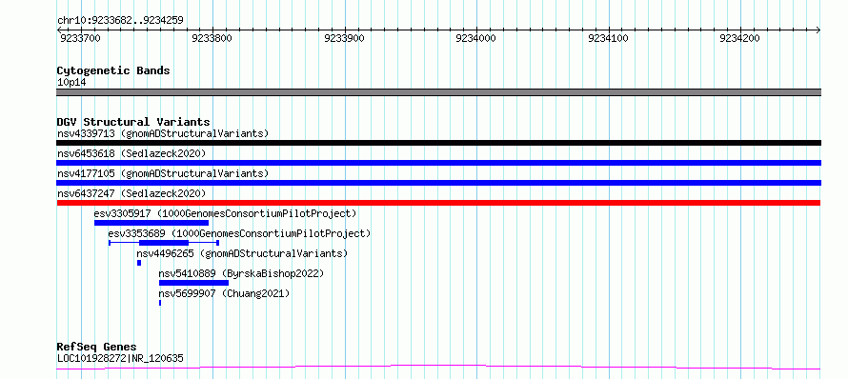
Task: Click the small nsv4496265 variant block
Action: [x=139, y=263]
